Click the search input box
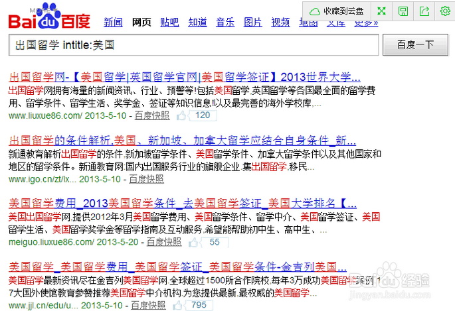 pos(193,45)
